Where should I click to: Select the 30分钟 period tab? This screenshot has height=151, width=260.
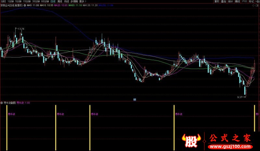coord(36,2)
